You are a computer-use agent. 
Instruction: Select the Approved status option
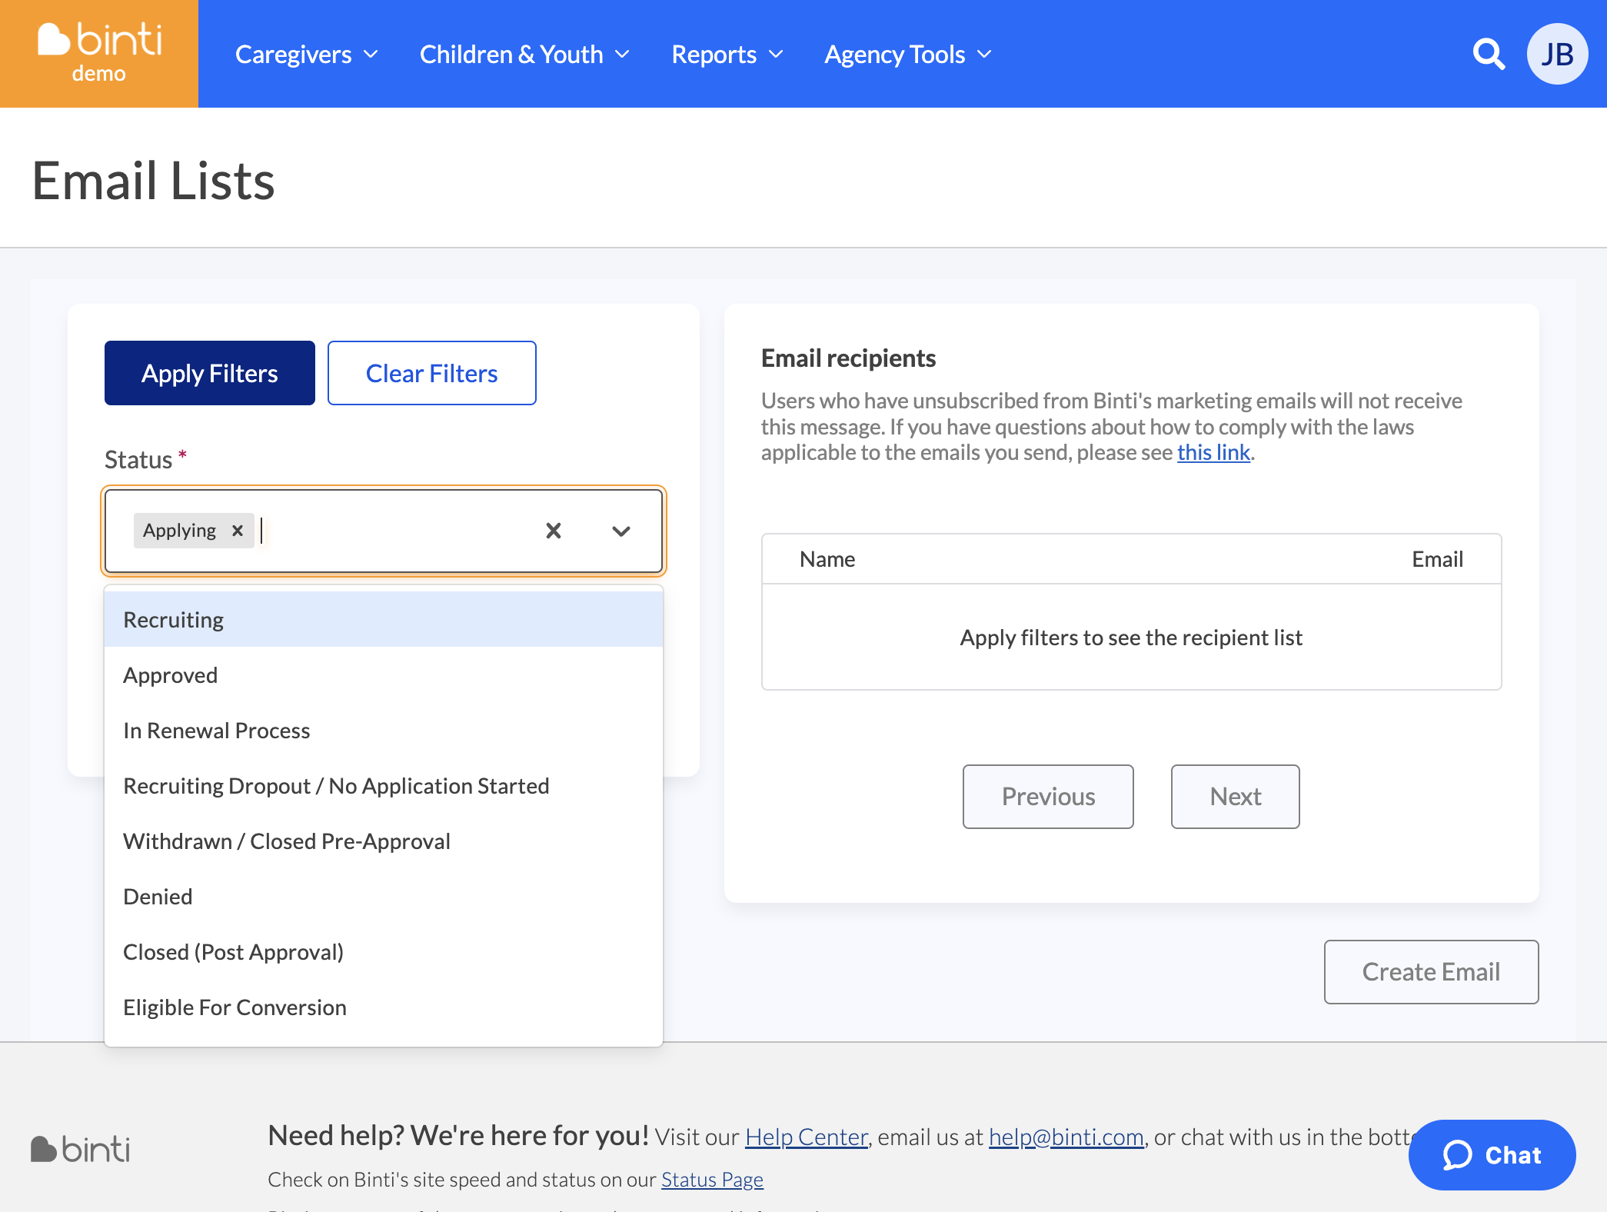(384, 675)
